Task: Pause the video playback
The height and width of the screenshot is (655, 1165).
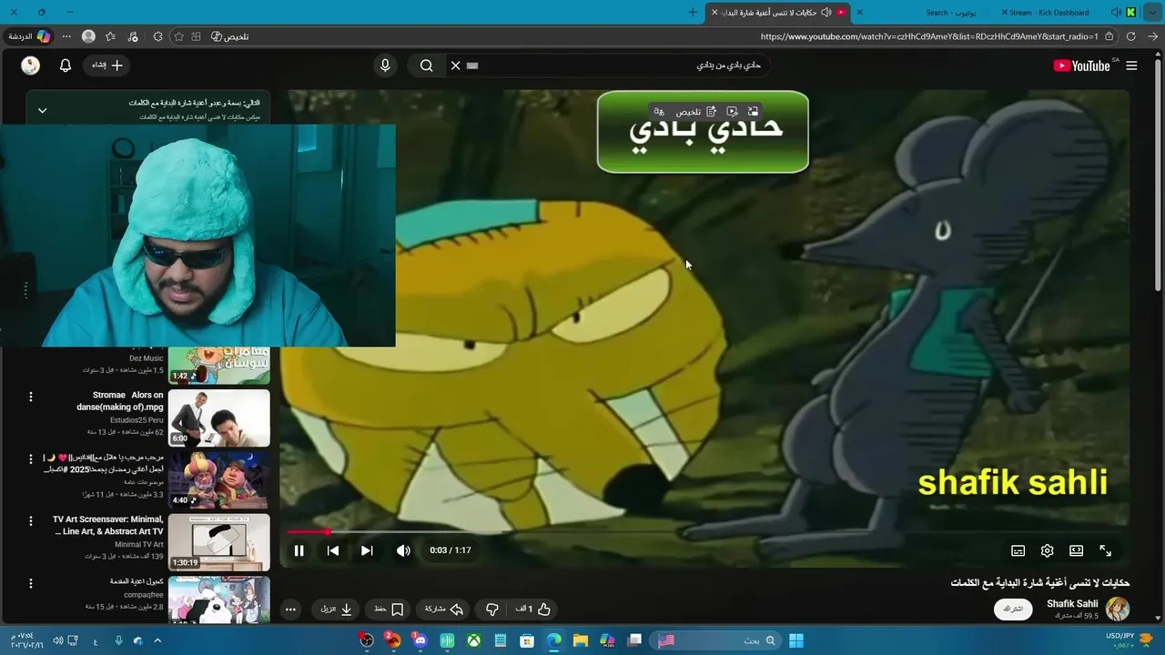Action: click(x=299, y=550)
